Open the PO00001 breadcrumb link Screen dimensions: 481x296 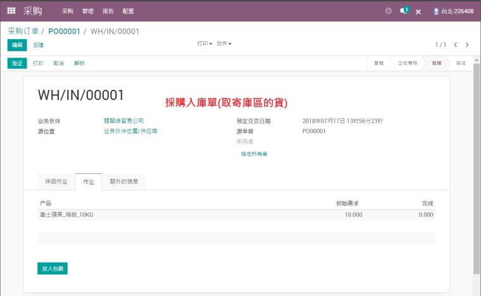[x=64, y=31]
